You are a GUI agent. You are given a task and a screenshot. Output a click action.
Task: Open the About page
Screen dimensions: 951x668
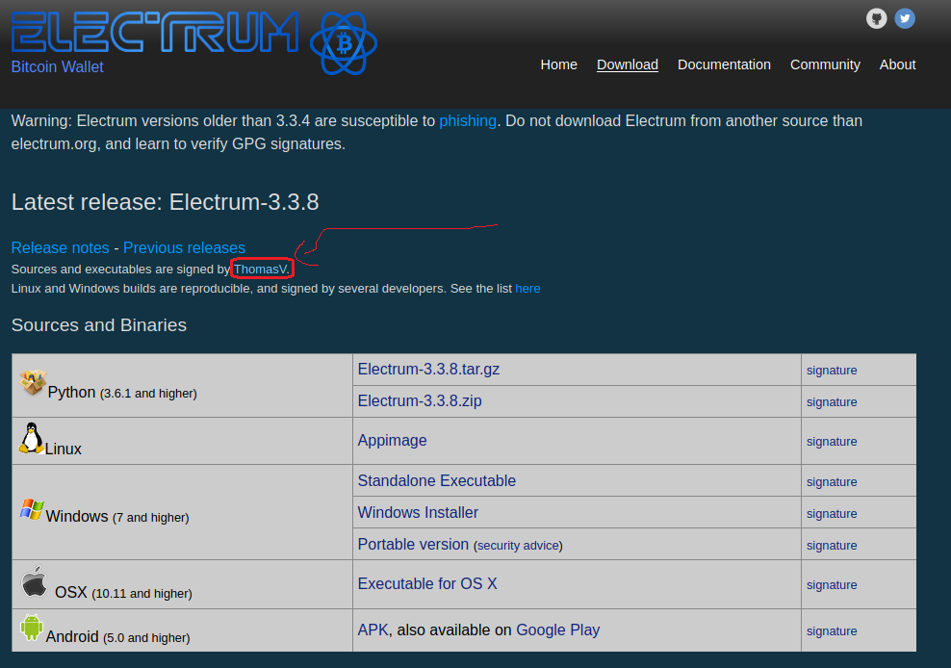point(898,64)
